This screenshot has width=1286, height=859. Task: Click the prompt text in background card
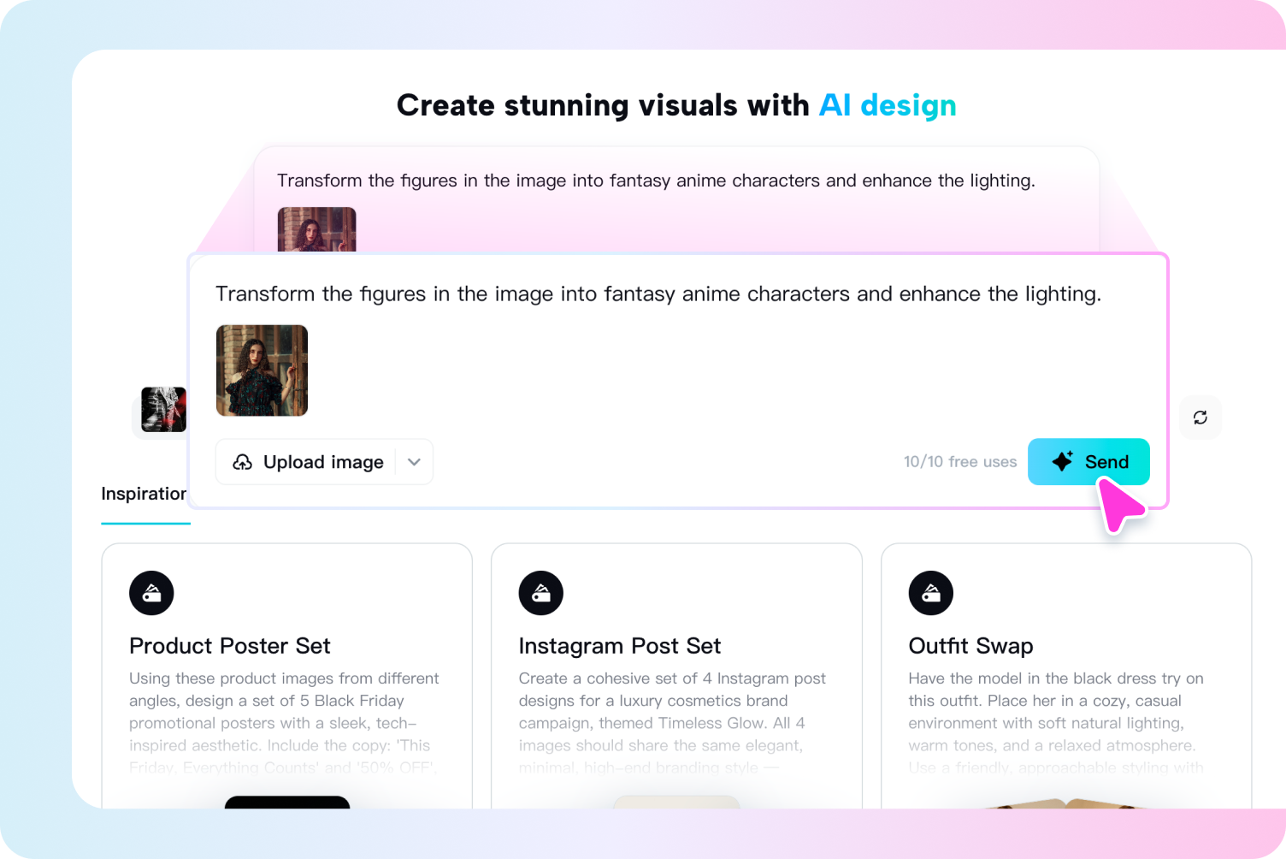pyautogui.click(x=655, y=181)
